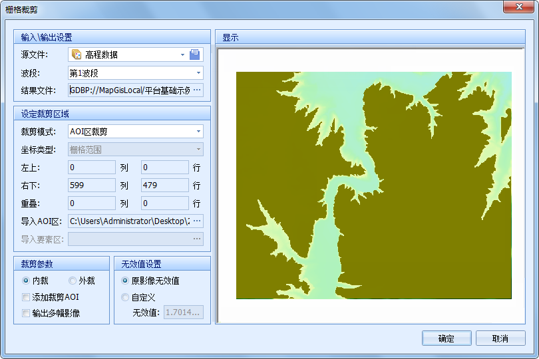Expand the 波段 band dropdown
Viewport: 539px width, 359px height.
pos(198,73)
